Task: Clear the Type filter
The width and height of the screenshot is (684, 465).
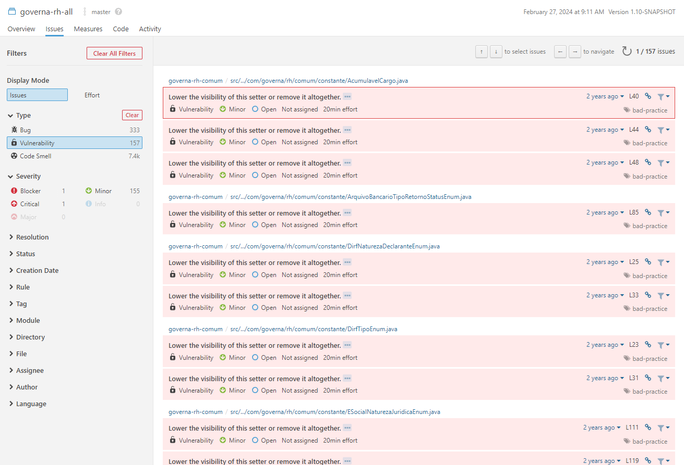Action: (x=132, y=115)
